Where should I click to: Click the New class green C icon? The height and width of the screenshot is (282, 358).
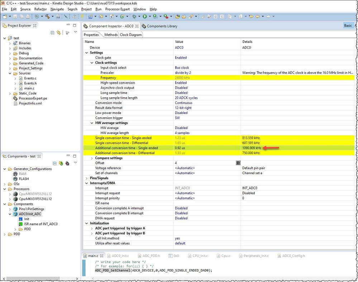pos(122,16)
